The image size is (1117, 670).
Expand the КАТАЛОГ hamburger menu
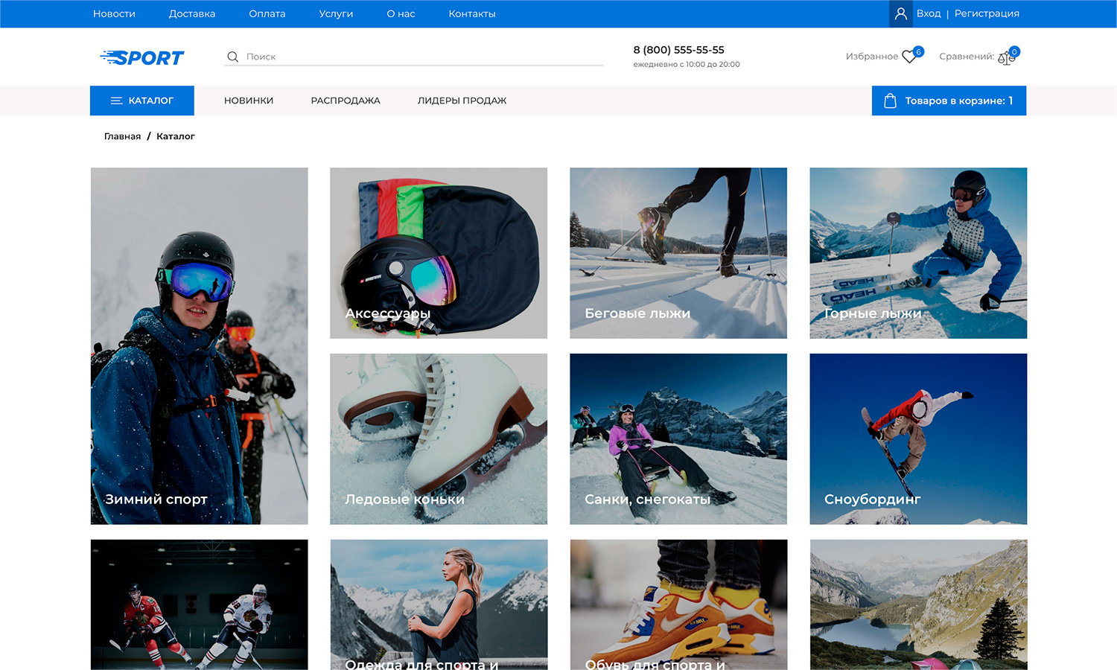(117, 100)
